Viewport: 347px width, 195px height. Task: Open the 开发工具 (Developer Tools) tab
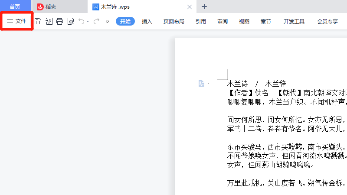(294, 21)
